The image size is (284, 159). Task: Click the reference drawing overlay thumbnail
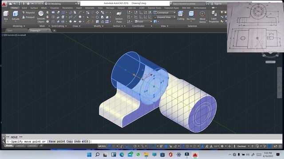[x=256, y=27]
